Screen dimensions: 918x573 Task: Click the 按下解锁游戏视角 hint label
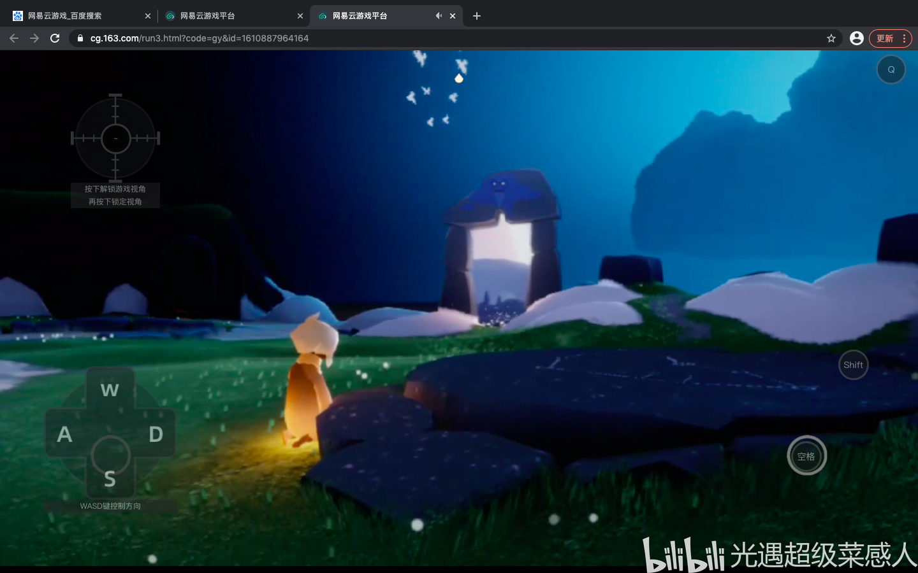click(115, 189)
